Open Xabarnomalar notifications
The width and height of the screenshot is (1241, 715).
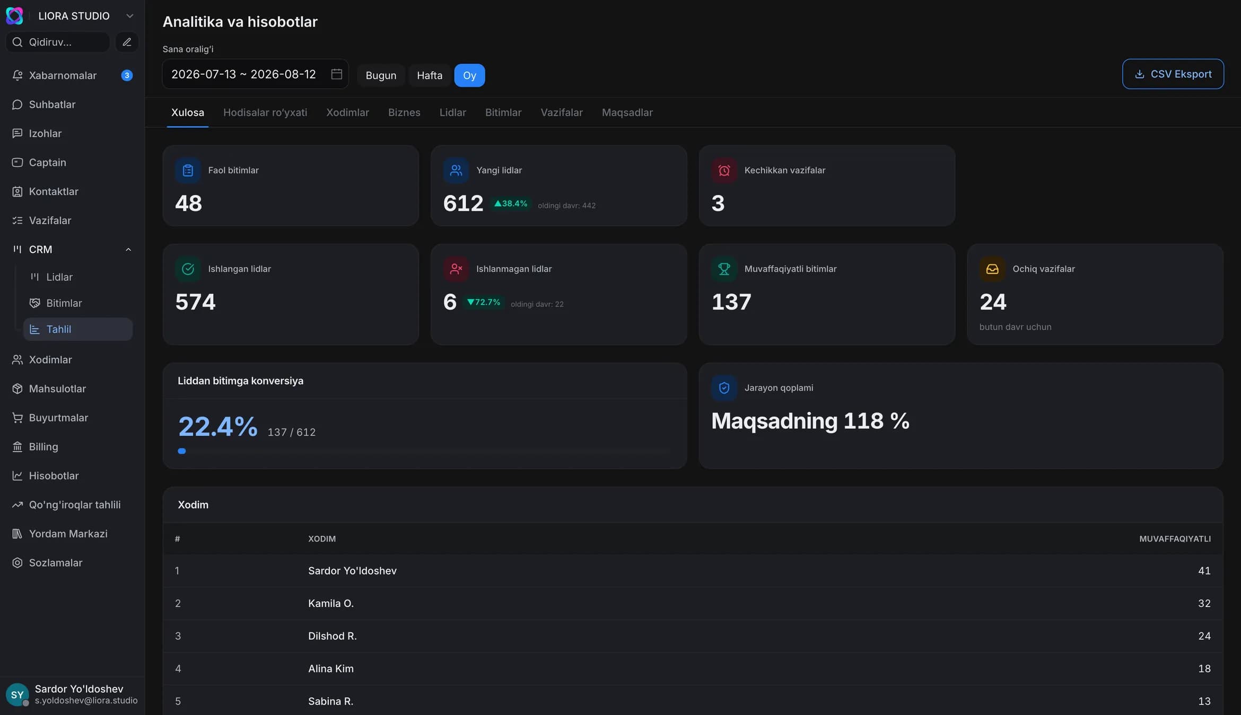point(72,75)
